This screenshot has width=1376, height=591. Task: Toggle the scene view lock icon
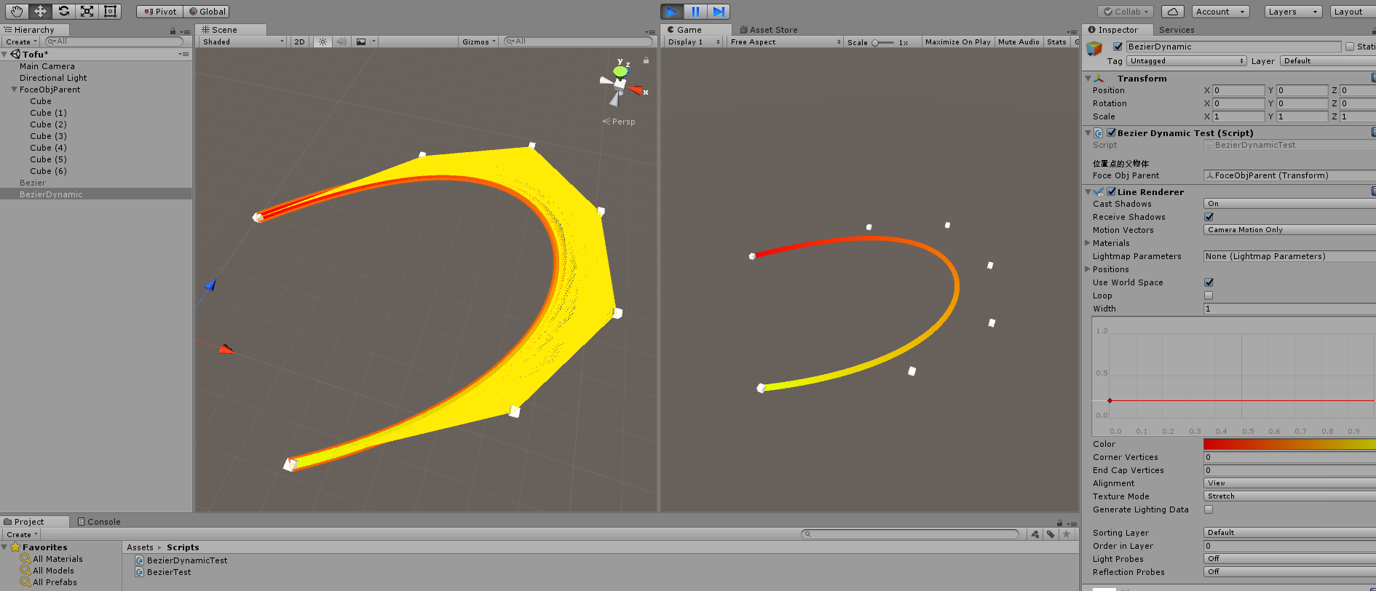(x=646, y=60)
